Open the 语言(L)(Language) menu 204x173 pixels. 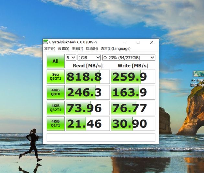[x=115, y=49]
